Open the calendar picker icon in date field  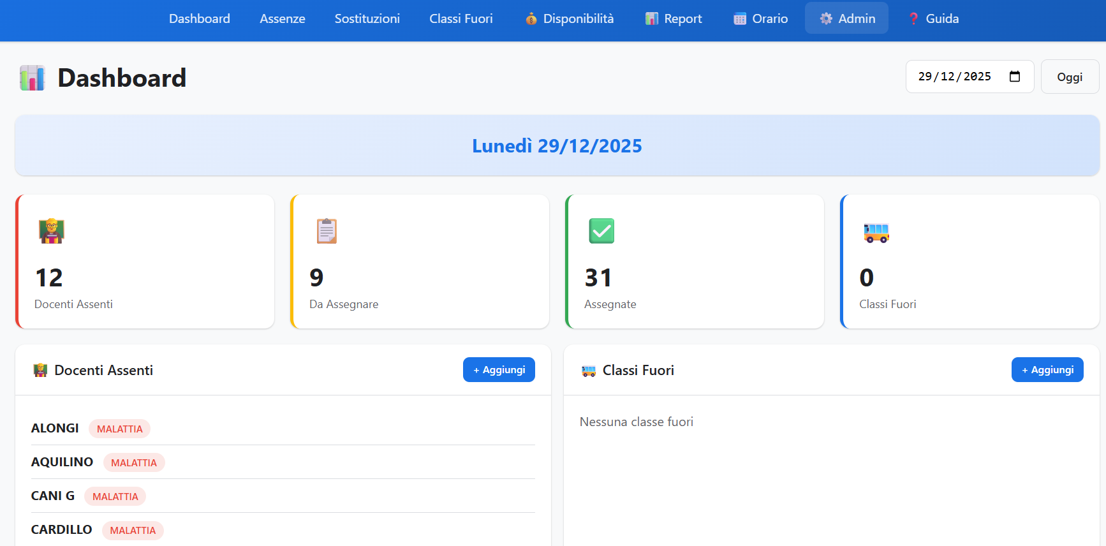tap(1015, 77)
